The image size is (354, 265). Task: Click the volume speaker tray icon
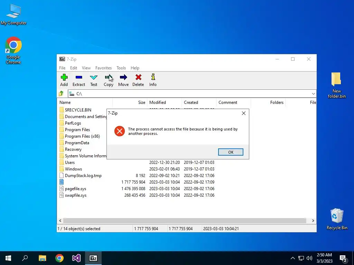309,258
